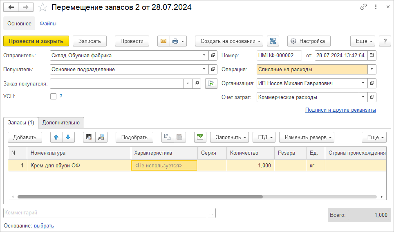Open the Файлы section
This screenshot has height=232, width=394.
(48, 23)
